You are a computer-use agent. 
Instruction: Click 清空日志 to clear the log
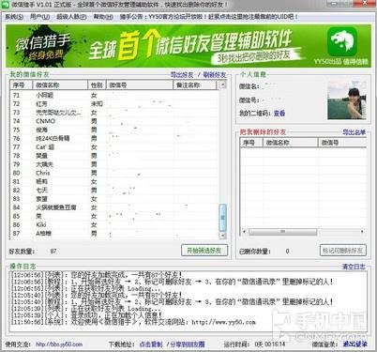pos(354,267)
